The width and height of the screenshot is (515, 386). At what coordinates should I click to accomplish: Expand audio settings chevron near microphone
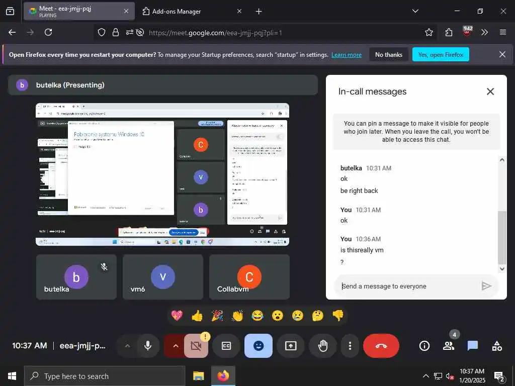[127, 346]
